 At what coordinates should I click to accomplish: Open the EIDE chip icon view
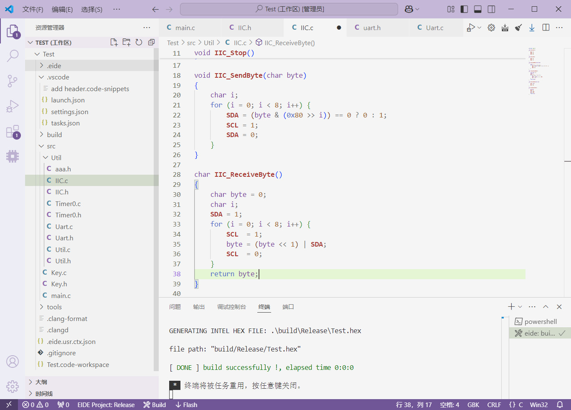[x=13, y=156]
